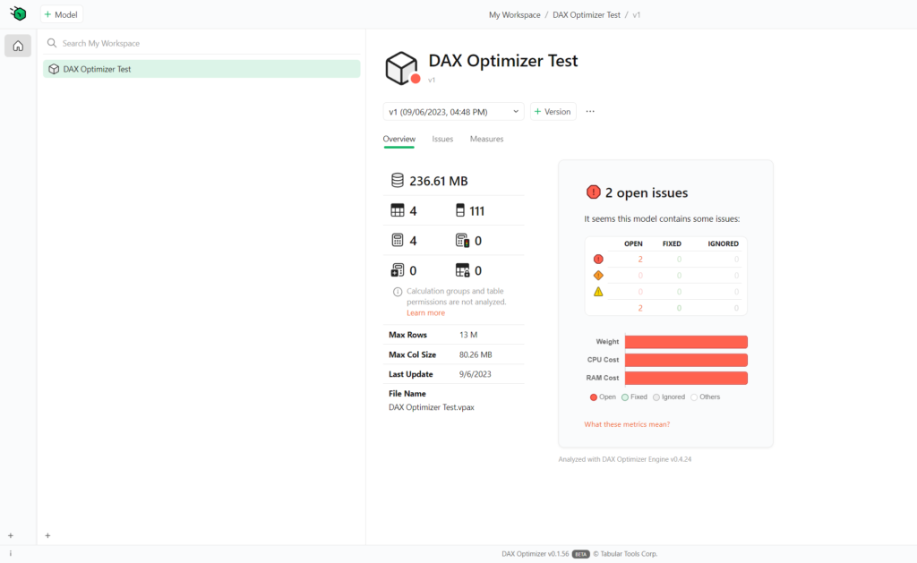Click the add Model button
The width and height of the screenshot is (917, 563).
pyautogui.click(x=62, y=14)
